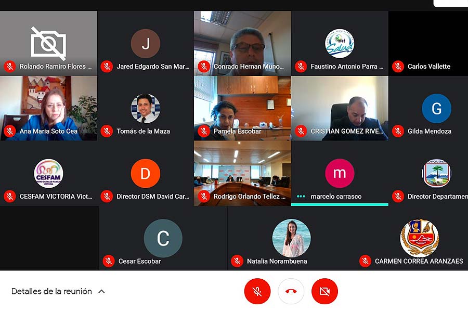Select the orange D avatar of Director DSM
Screen dimensions: 468x312
[x=146, y=173]
